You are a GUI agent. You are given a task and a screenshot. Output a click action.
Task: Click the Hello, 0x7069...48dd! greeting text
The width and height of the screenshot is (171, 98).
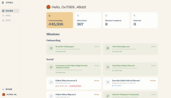[69, 7]
